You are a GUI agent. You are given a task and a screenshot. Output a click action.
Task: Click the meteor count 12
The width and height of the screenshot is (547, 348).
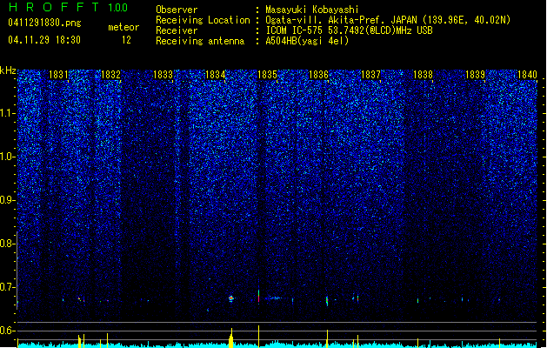[126, 40]
